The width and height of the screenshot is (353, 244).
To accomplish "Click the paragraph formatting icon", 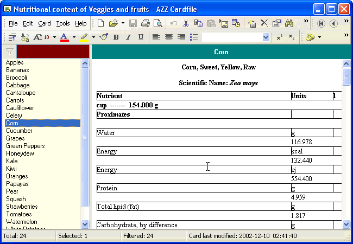I will pos(12,37).
